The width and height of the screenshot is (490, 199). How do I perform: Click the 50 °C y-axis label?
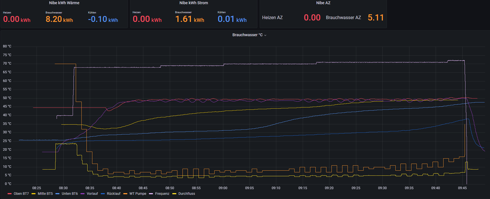coord(7,98)
